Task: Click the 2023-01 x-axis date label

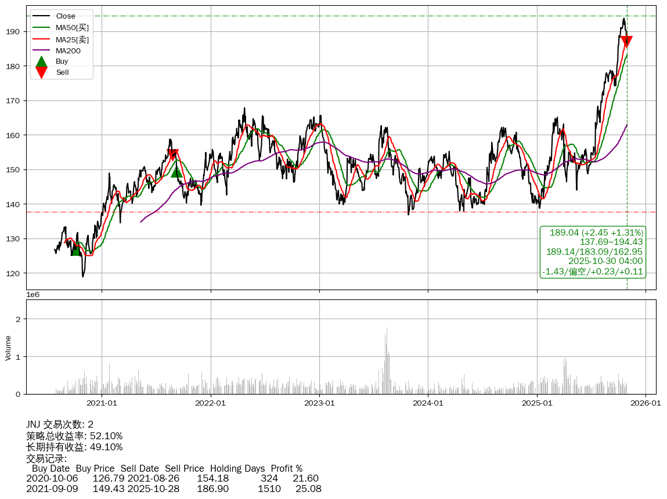Action: click(x=319, y=403)
